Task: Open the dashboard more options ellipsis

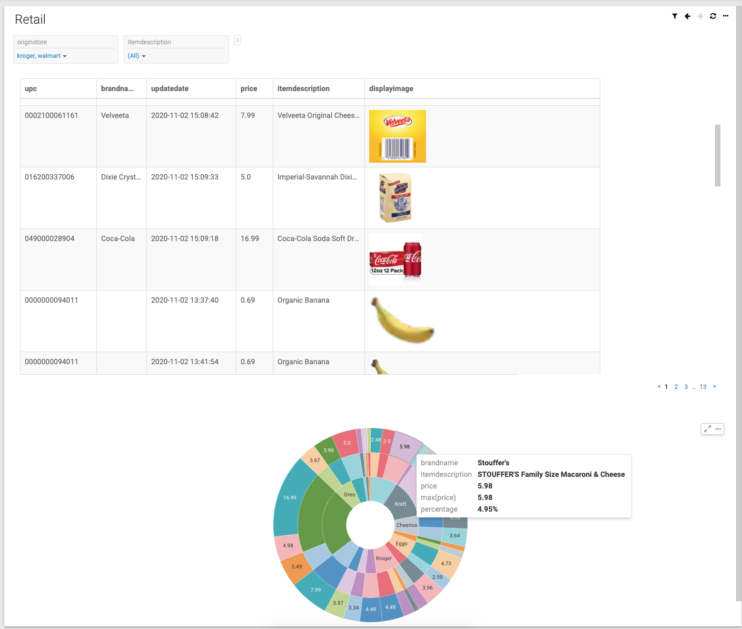Action: click(x=726, y=16)
